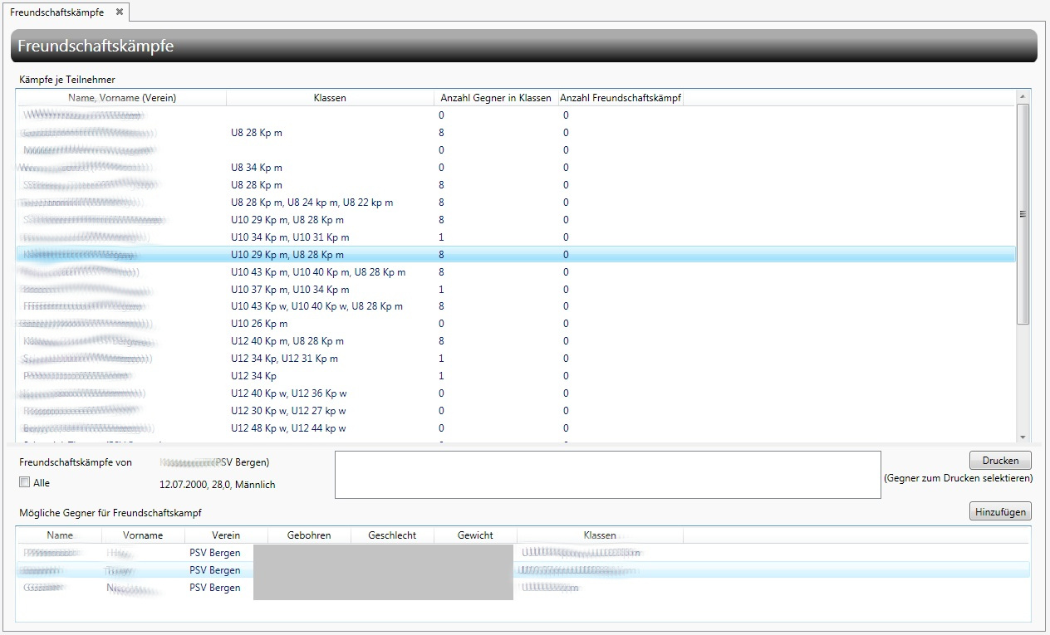Sort opponents table by Gewicht column

475,535
